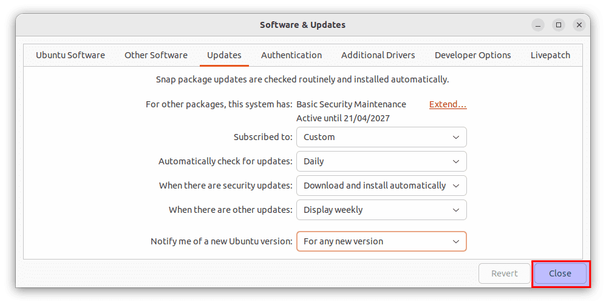Click the Active until 21/04/2027 text

[343, 118]
